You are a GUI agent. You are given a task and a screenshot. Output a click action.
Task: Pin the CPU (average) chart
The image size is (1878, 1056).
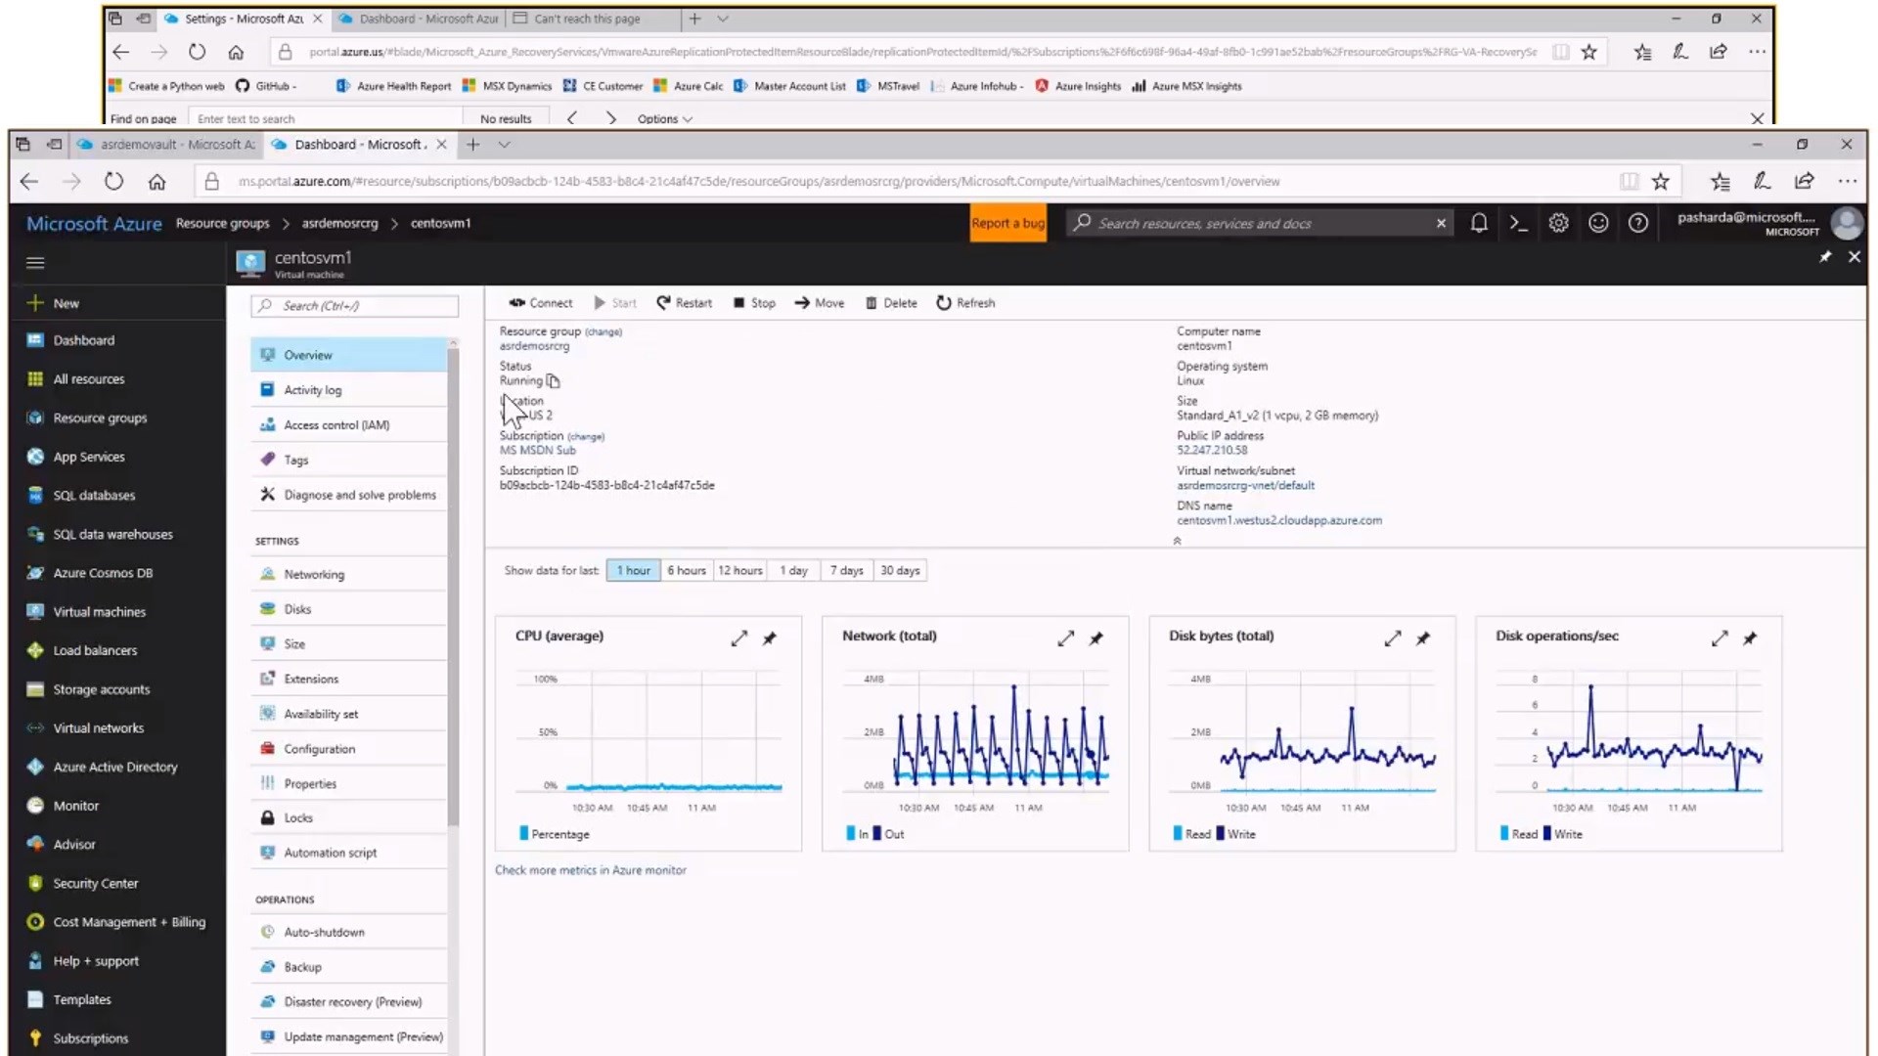click(x=770, y=638)
